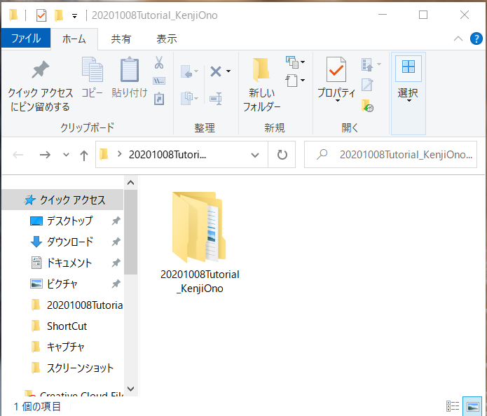This screenshot has height=416, width=487.
Task: Click the Paste shortcut icon
Action: (159, 99)
